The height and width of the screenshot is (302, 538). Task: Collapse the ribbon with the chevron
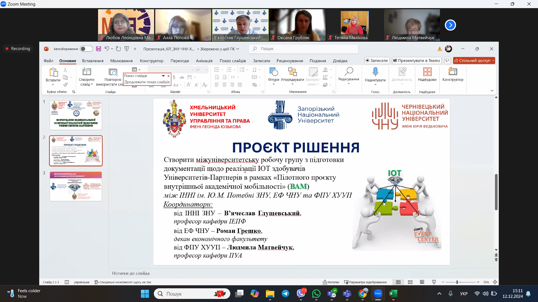pos(492,91)
